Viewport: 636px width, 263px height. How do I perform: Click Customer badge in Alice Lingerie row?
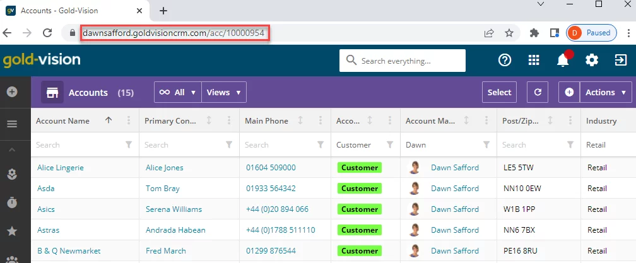tap(360, 167)
